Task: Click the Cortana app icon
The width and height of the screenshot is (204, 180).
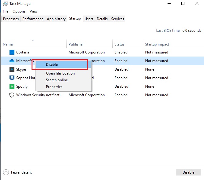Action: [x=12, y=52]
